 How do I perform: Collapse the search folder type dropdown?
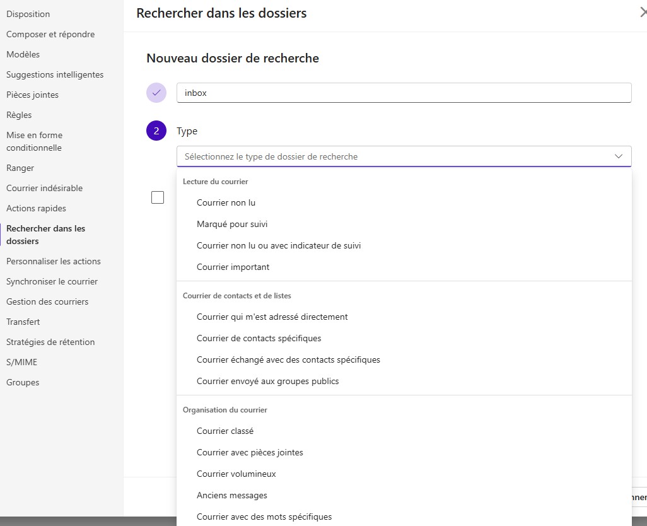(404, 156)
